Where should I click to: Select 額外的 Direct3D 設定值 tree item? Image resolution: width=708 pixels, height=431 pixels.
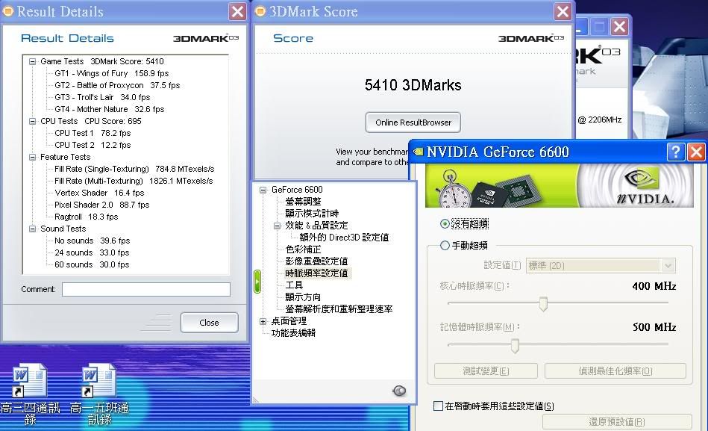click(x=344, y=237)
